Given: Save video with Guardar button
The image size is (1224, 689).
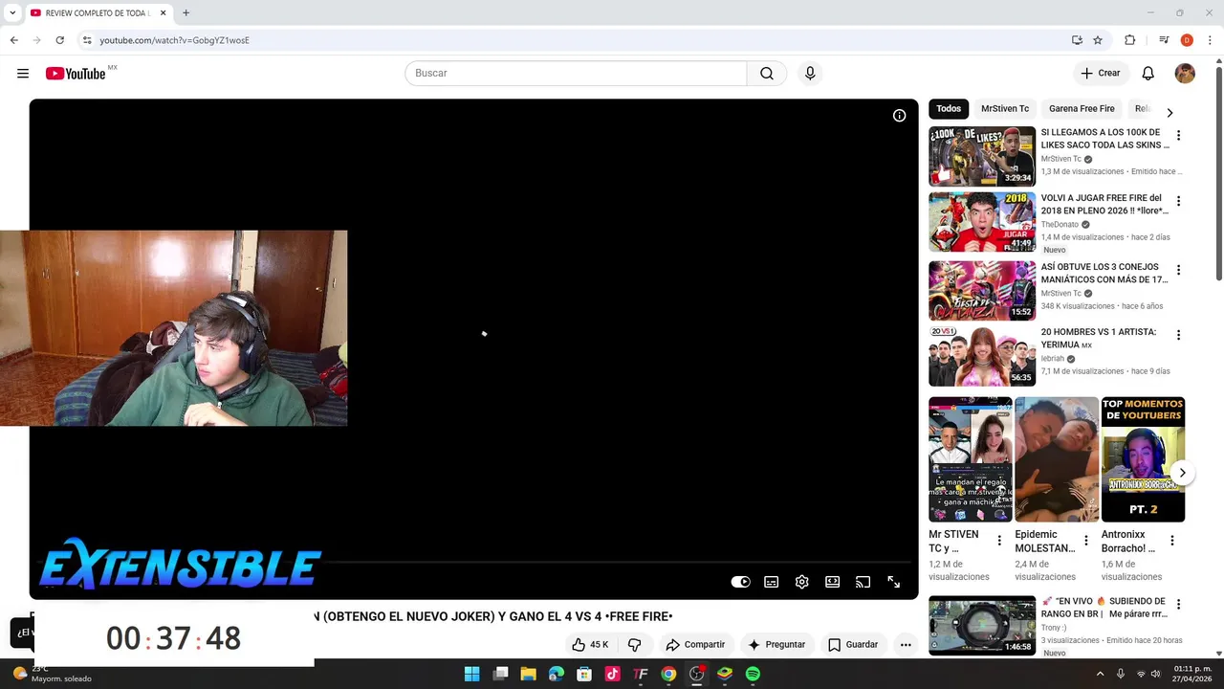Looking at the screenshot, I should (x=853, y=645).
